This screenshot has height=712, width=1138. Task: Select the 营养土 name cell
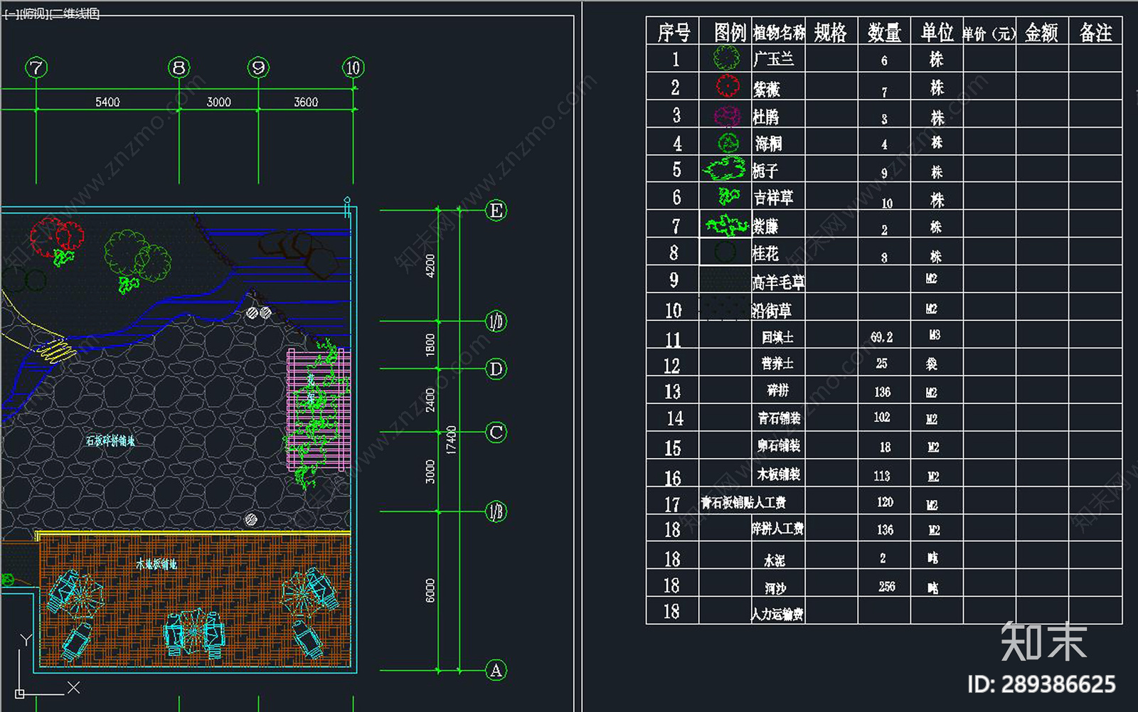pyautogui.click(x=777, y=363)
